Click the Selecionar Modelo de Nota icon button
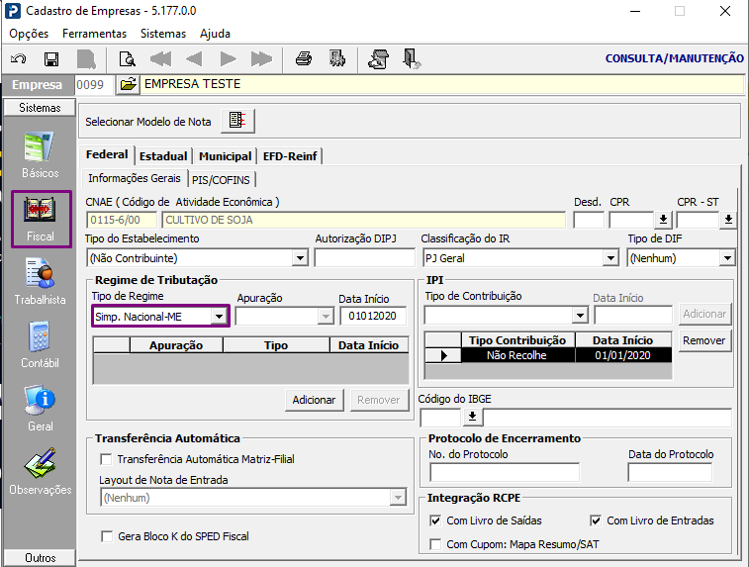The width and height of the screenshot is (749, 567). [237, 121]
